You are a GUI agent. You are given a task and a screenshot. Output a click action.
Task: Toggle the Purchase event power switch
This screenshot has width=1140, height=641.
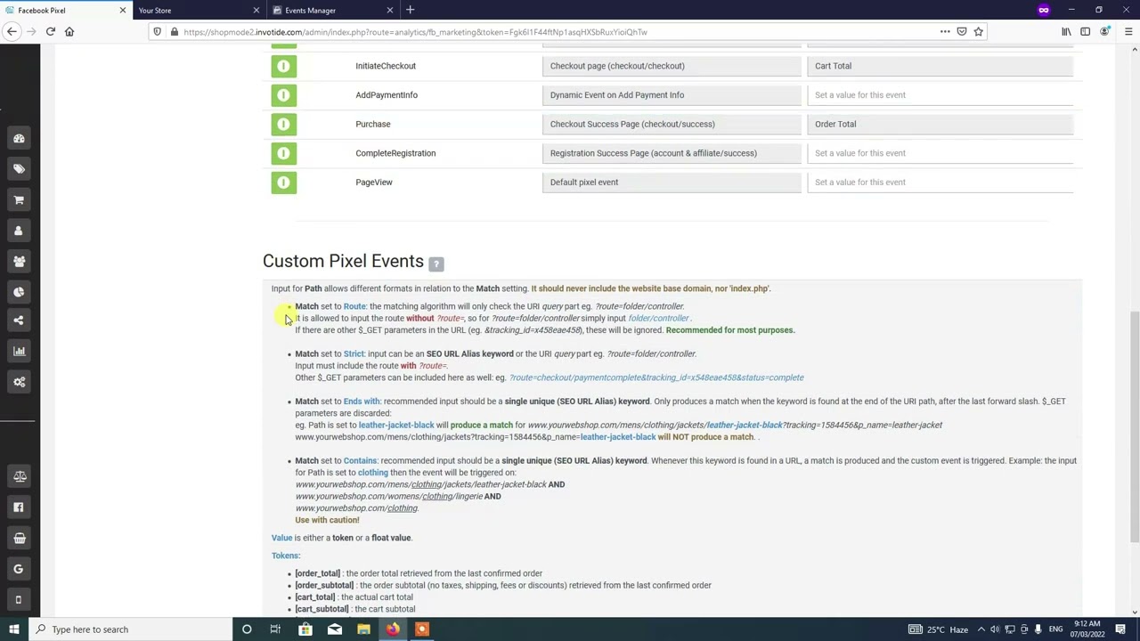click(283, 124)
